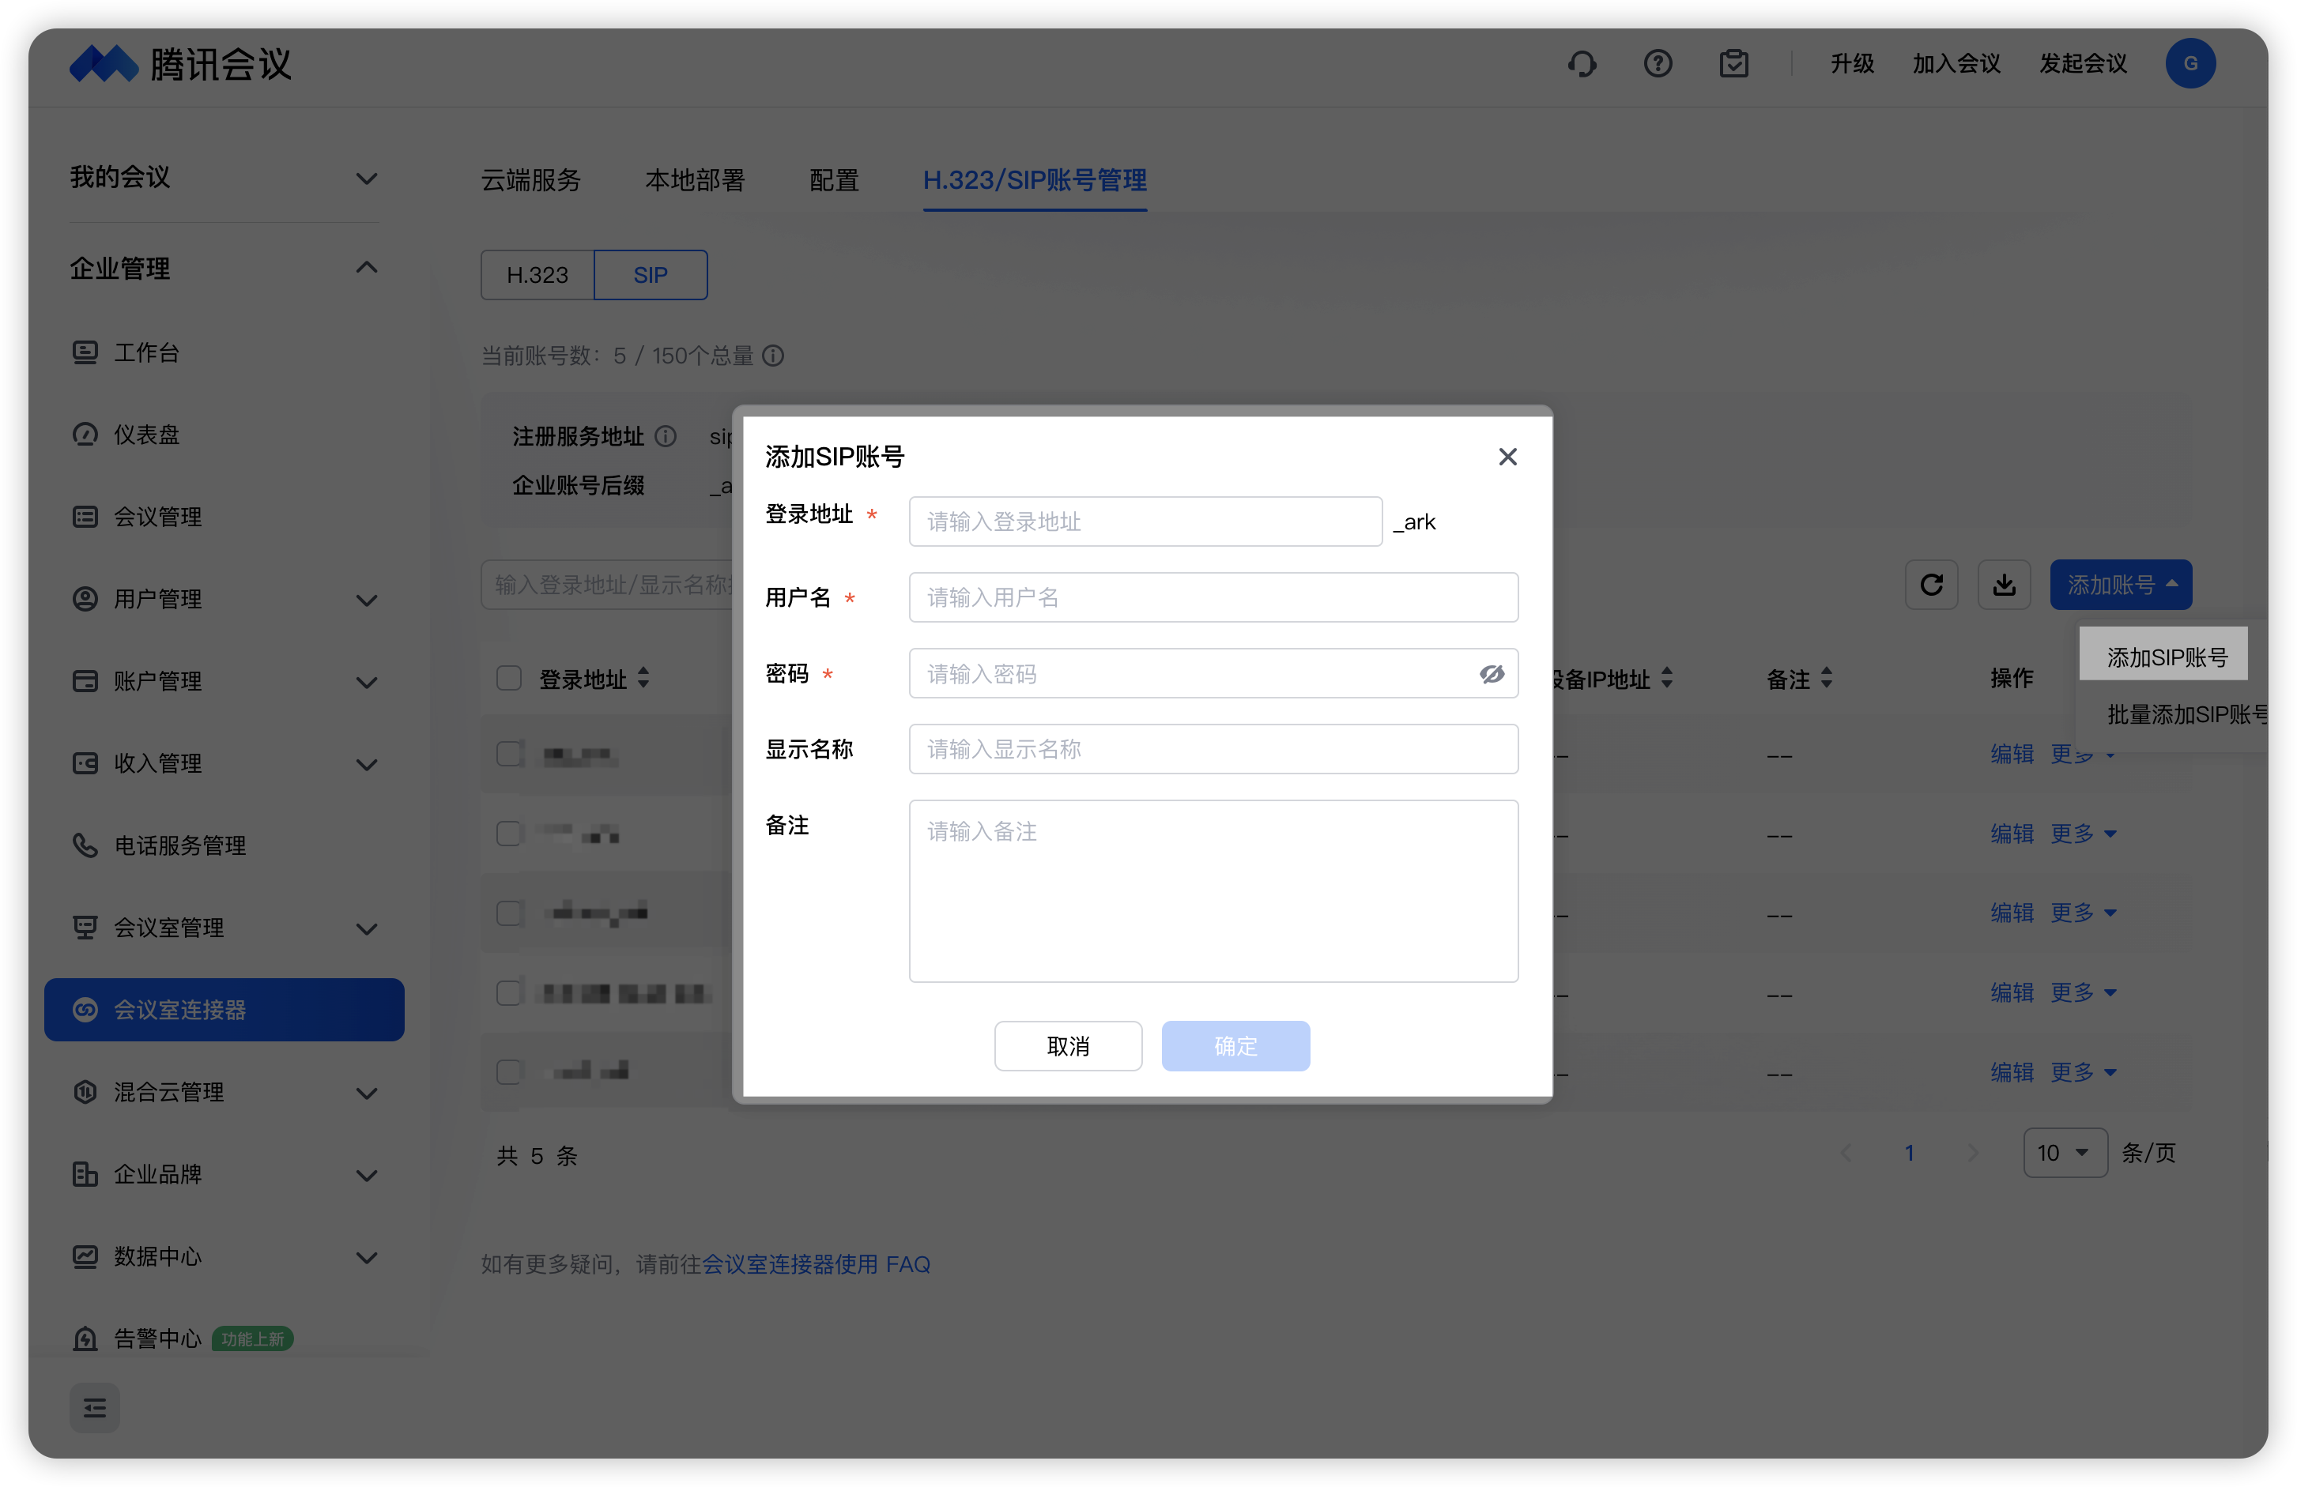Select the SIP segment

[x=651, y=275]
